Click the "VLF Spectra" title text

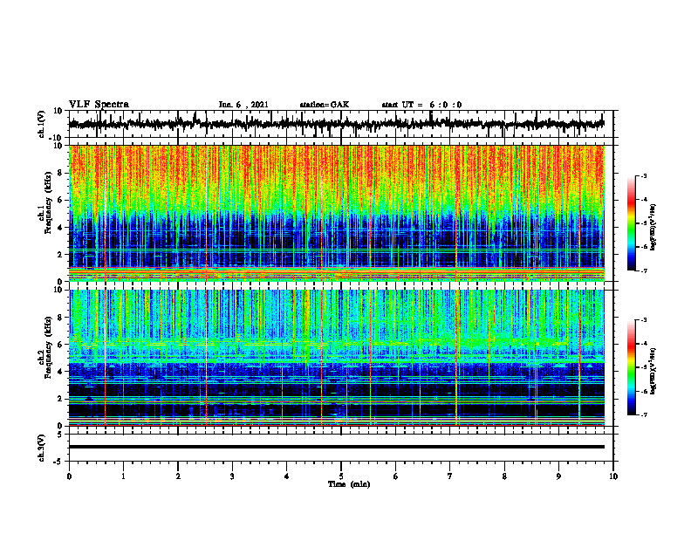tap(99, 105)
